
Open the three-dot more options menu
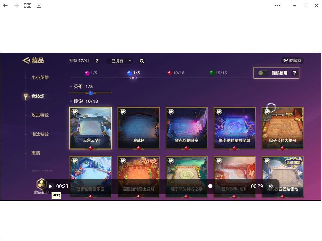277,6
